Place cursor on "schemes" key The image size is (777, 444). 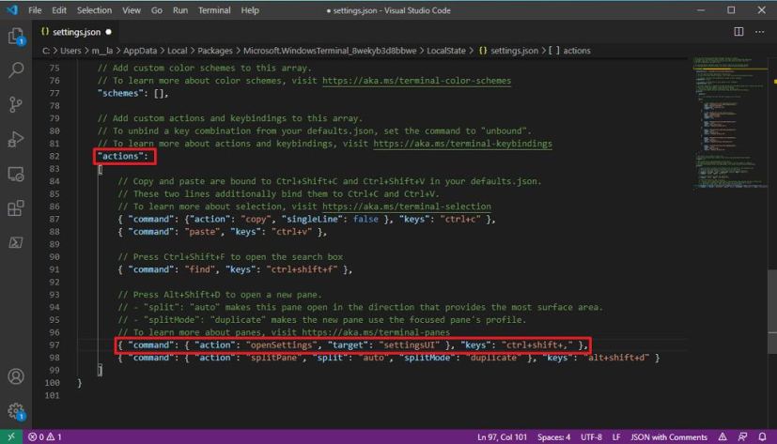pos(121,93)
